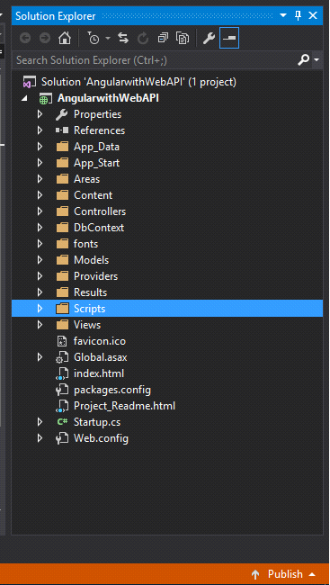Expand the Views folder
330x585 pixels.
coord(40,325)
